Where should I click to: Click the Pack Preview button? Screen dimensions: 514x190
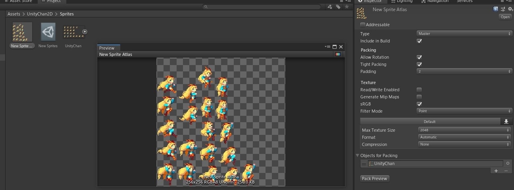pyautogui.click(x=375, y=178)
